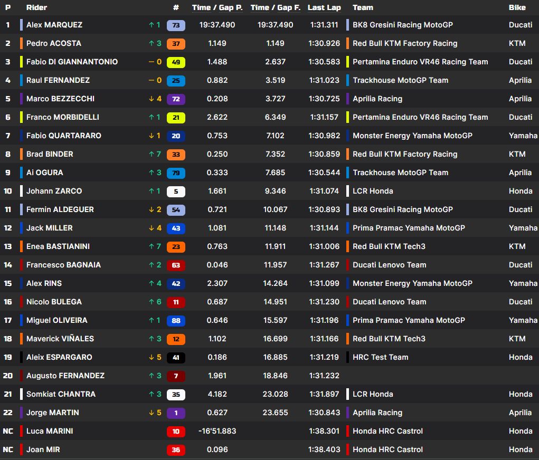Click the green up arrow beside Brad Binder
Viewport: 539px width, 460px height.
click(x=151, y=154)
